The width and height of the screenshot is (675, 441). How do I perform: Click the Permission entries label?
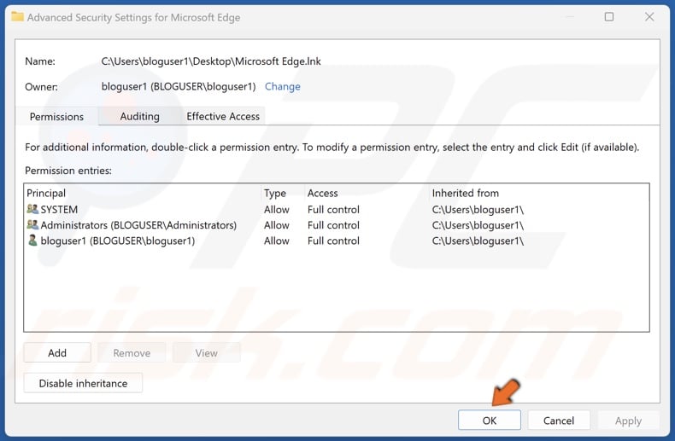[68, 171]
